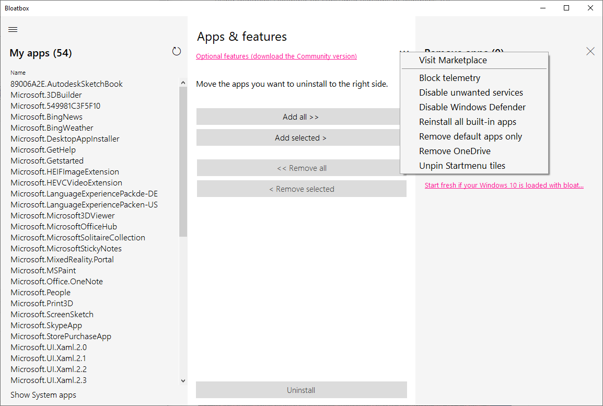Refresh the My apps list

[177, 51]
